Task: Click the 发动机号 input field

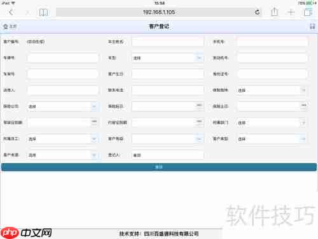Action: [x=272, y=58]
